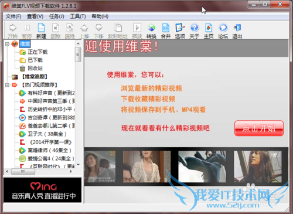Collapse the 热门视频推荐 tree node
Screen dimensions: 293x214
(7, 85)
